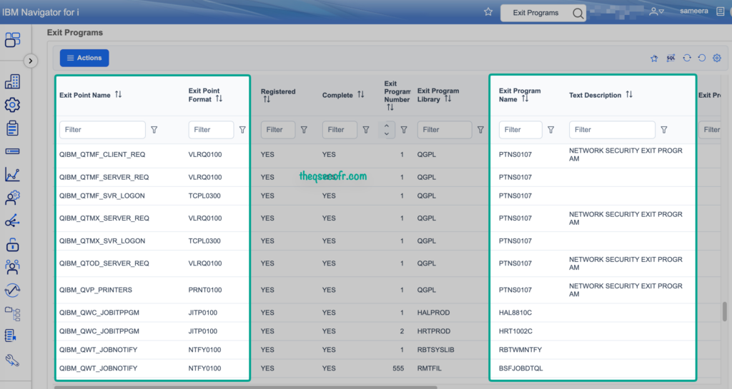Sort by Exit Program Number column
732x389 pixels.
390,107
